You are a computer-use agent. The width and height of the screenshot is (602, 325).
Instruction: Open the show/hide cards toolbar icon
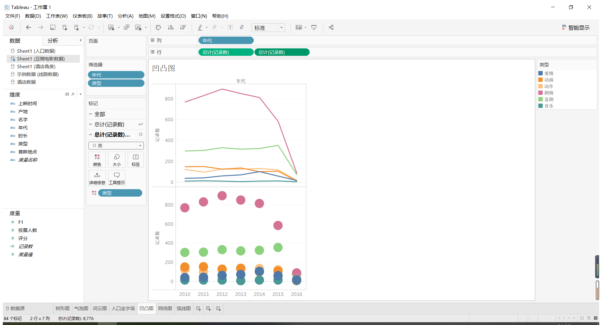pyautogui.click(x=299, y=27)
